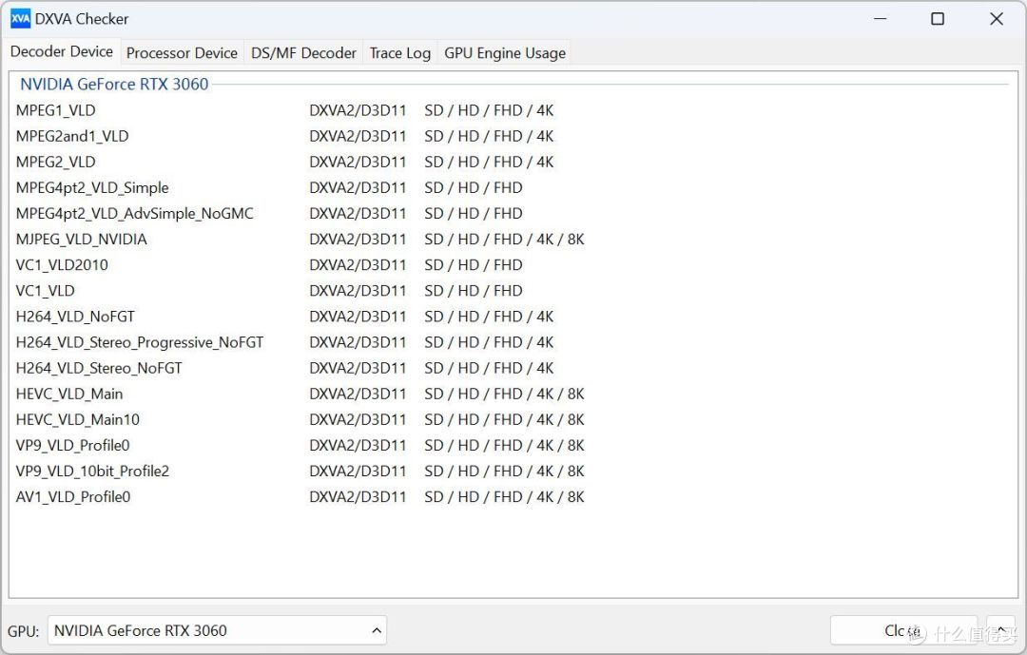The width and height of the screenshot is (1027, 655).
Task: Open the GPU Engine Usage tab
Action: (x=504, y=53)
